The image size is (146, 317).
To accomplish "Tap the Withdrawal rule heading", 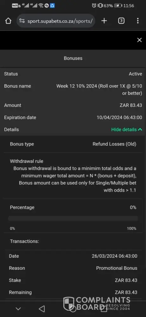I will (27, 161).
